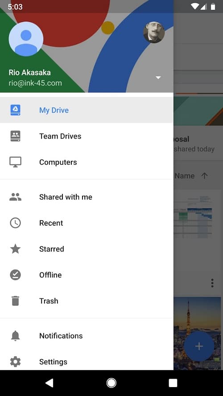Tap the Shared with me people icon
Image resolution: width=223 pixels, height=396 pixels.
(16, 197)
